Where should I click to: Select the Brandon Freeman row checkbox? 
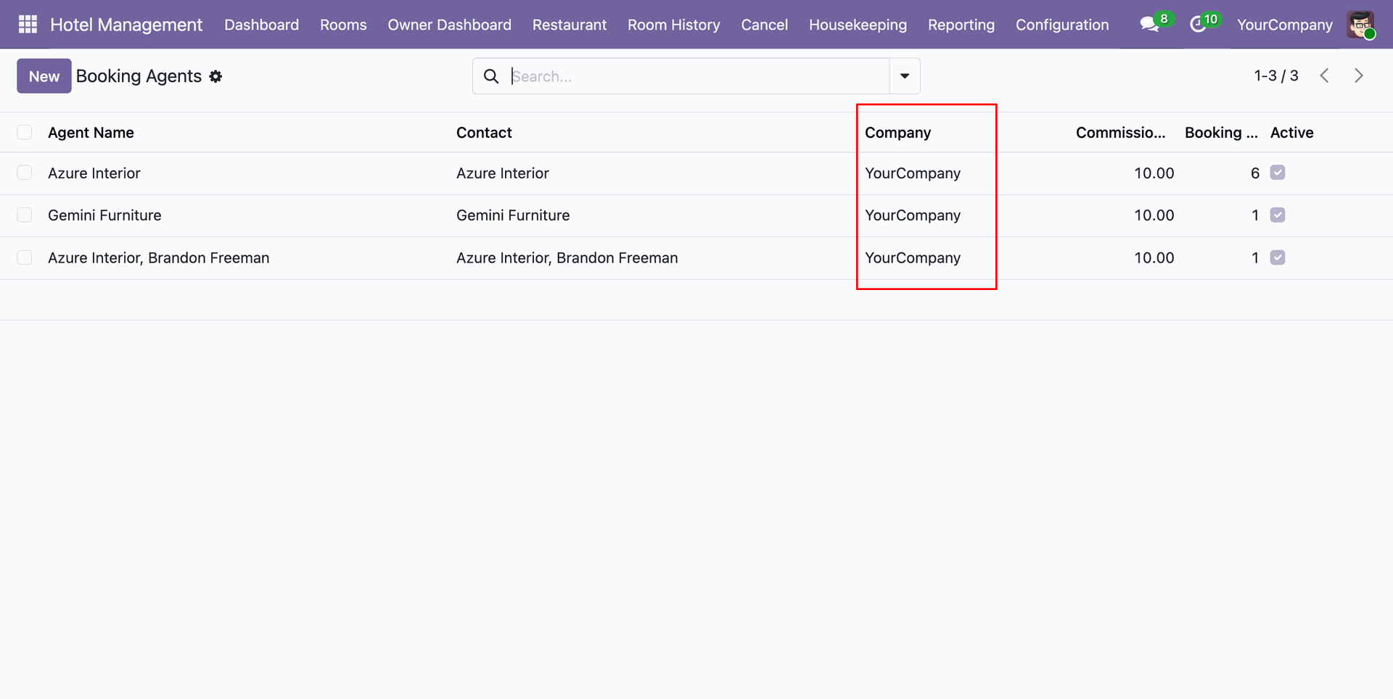click(25, 257)
